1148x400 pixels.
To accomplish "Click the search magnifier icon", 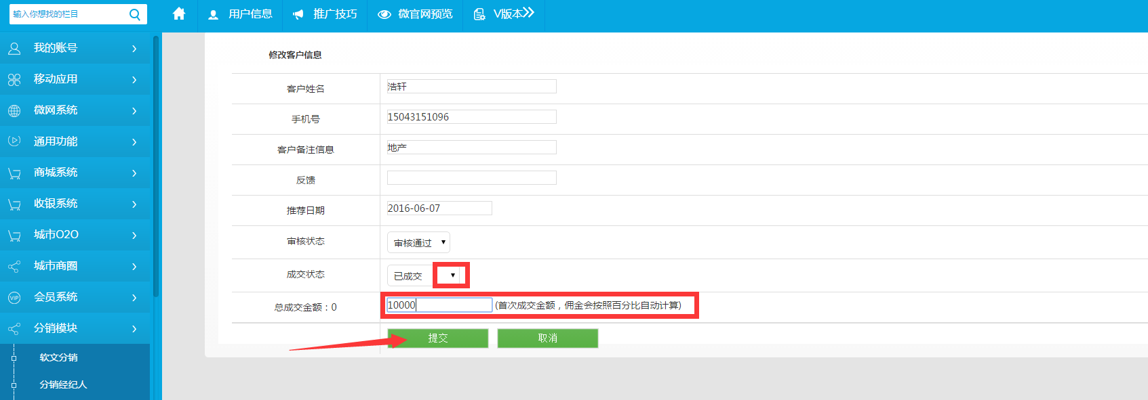I will click(x=135, y=14).
